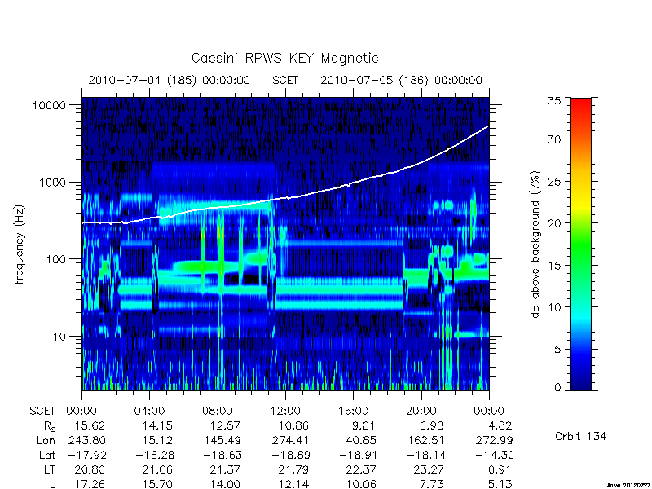
Task: Click the Lat value -18.28
Action: (x=155, y=456)
